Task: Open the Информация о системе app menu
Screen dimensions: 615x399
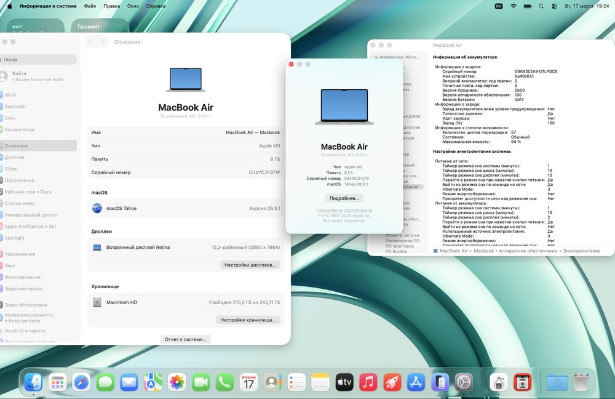Action: tap(48, 6)
